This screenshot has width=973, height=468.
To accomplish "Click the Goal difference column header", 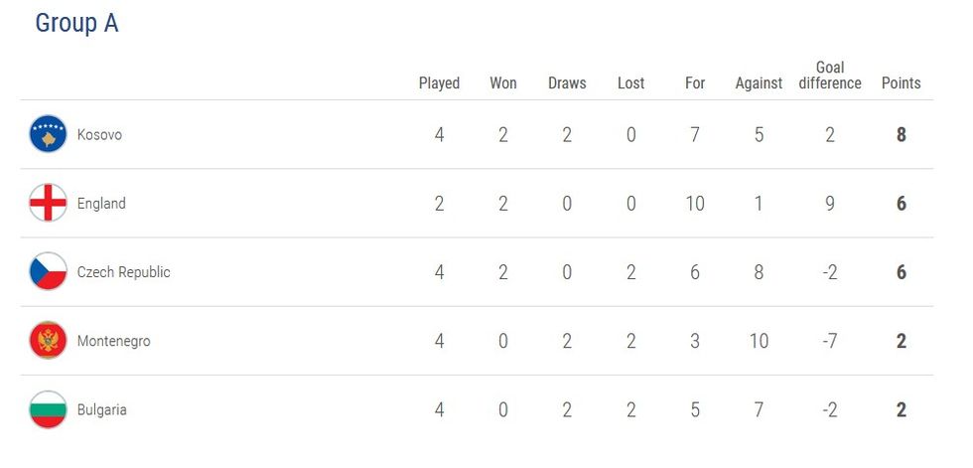I will coord(830,76).
